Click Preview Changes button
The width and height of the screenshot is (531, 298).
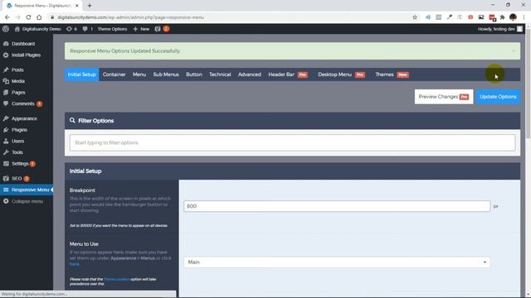coord(444,97)
